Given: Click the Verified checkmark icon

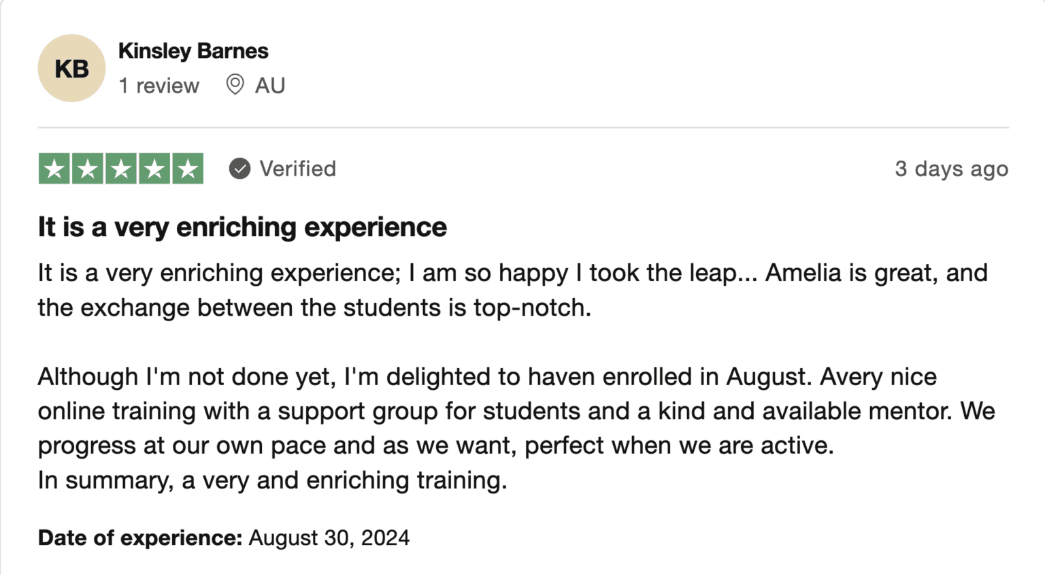Looking at the screenshot, I should tap(239, 169).
